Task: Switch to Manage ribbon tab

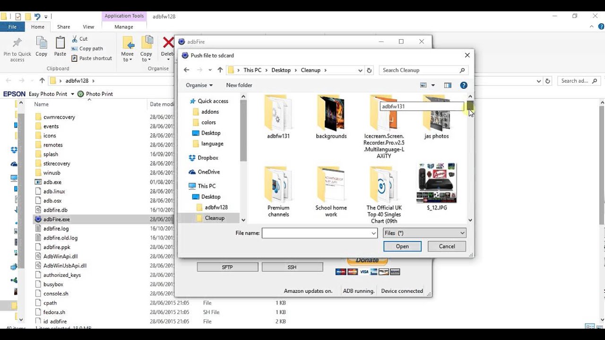Action: [124, 27]
